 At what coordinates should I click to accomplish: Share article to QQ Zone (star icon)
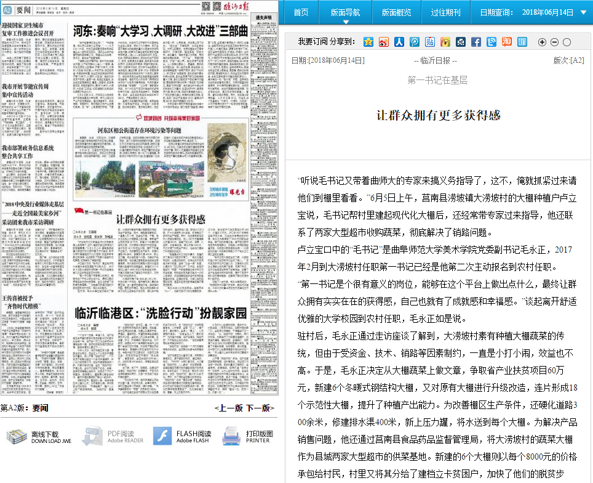coord(368,42)
